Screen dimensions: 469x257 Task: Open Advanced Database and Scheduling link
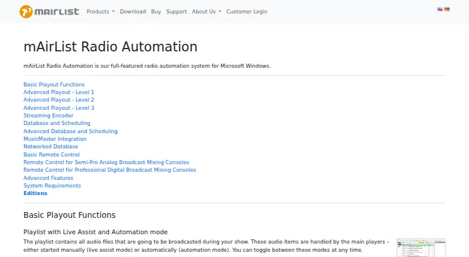click(70, 131)
